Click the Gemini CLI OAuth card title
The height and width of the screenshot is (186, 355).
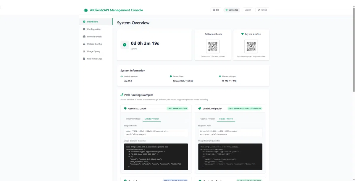tap(137, 109)
